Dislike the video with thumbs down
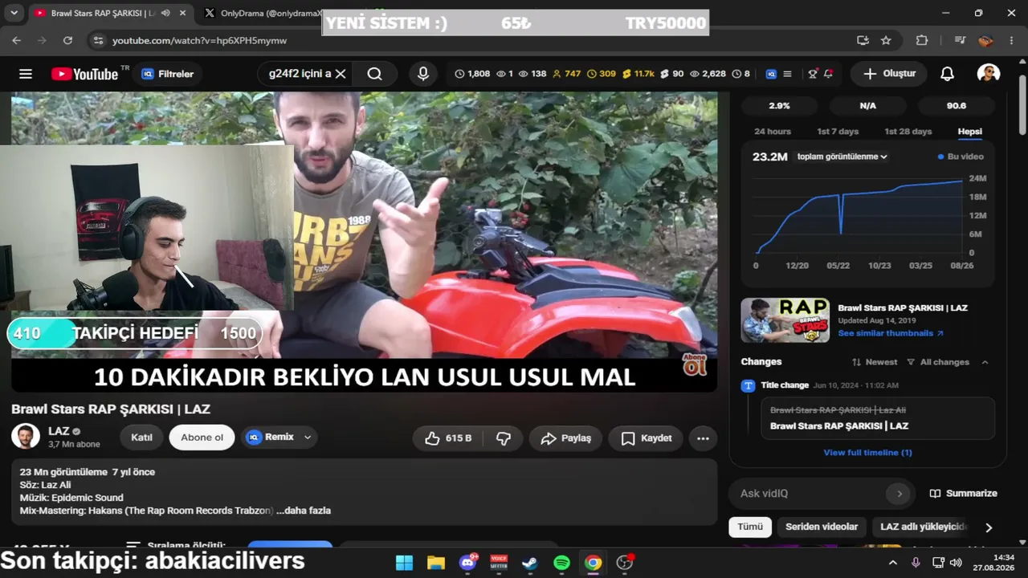The image size is (1028, 578). 504,438
